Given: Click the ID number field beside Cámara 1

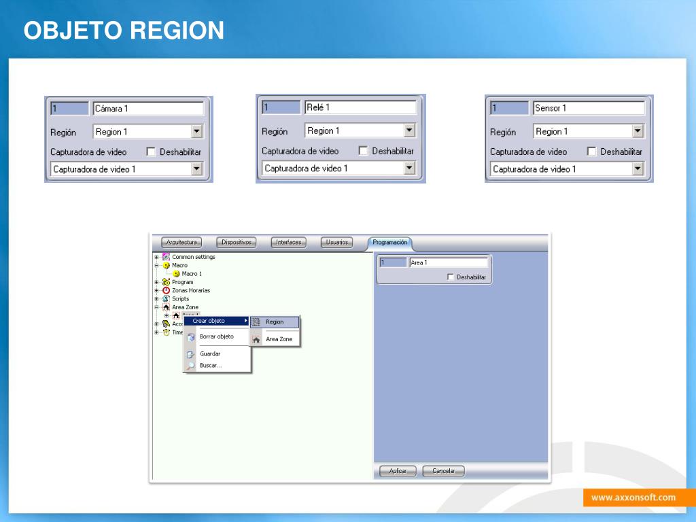Looking at the screenshot, I should click(x=70, y=109).
